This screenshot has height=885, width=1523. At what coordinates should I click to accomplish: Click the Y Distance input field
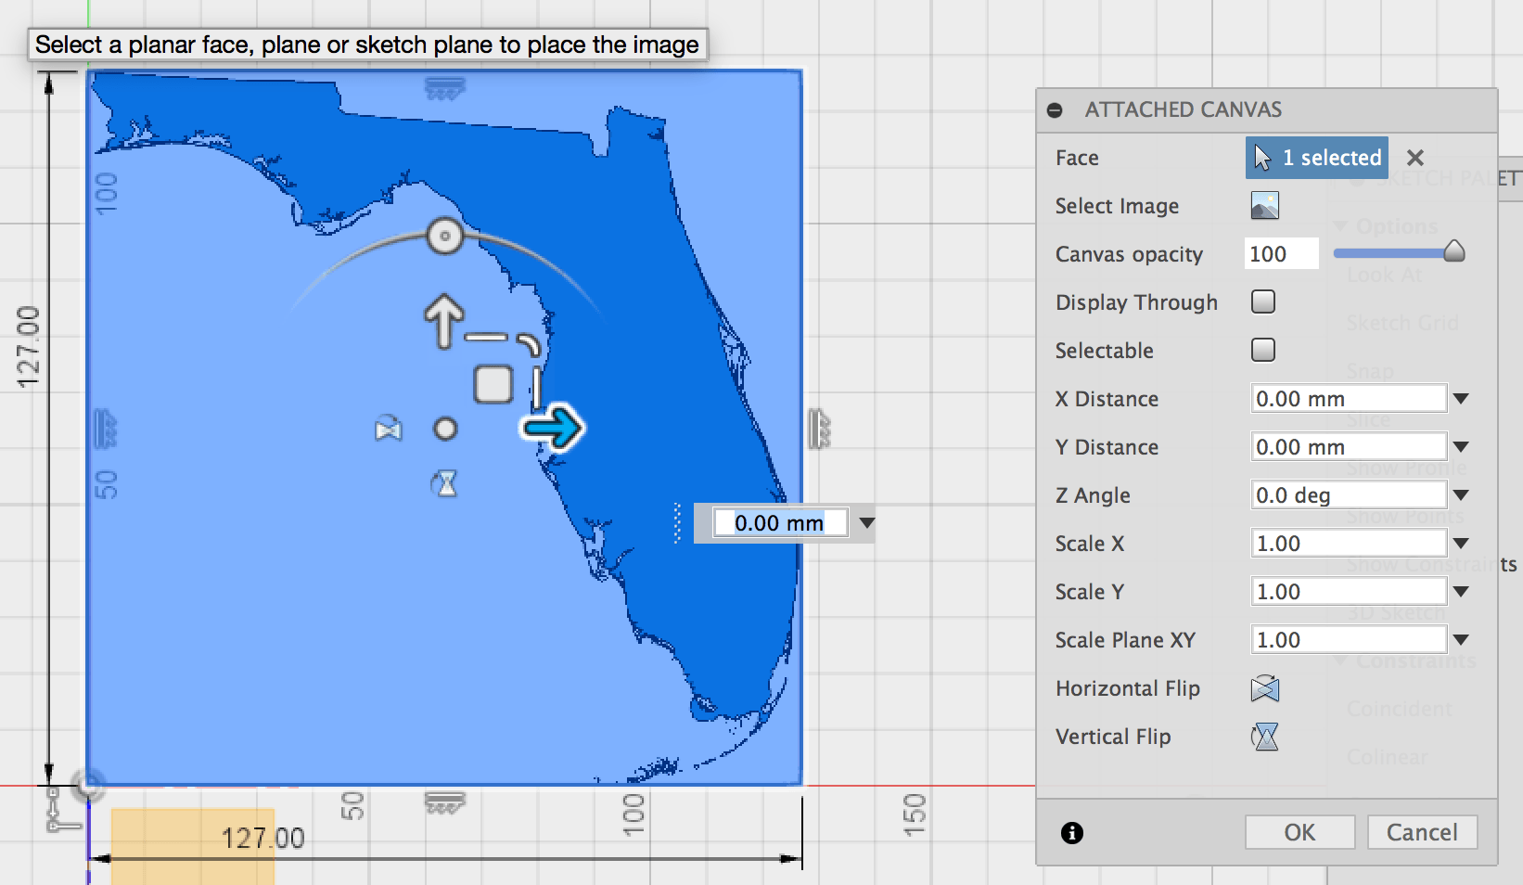(x=1349, y=447)
